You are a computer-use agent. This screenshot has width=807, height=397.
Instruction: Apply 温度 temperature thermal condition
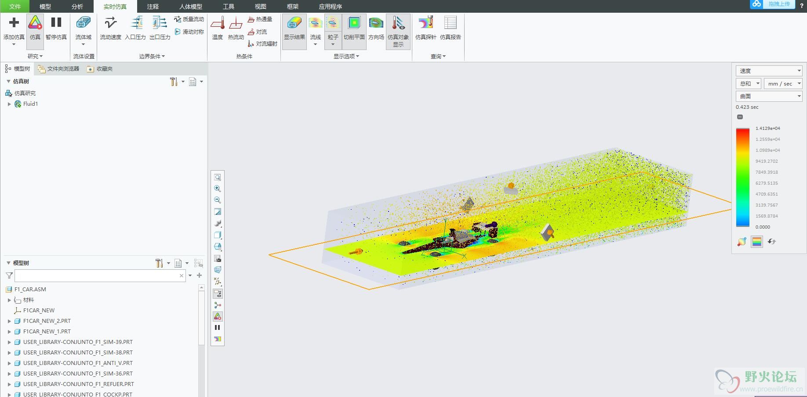point(218,28)
